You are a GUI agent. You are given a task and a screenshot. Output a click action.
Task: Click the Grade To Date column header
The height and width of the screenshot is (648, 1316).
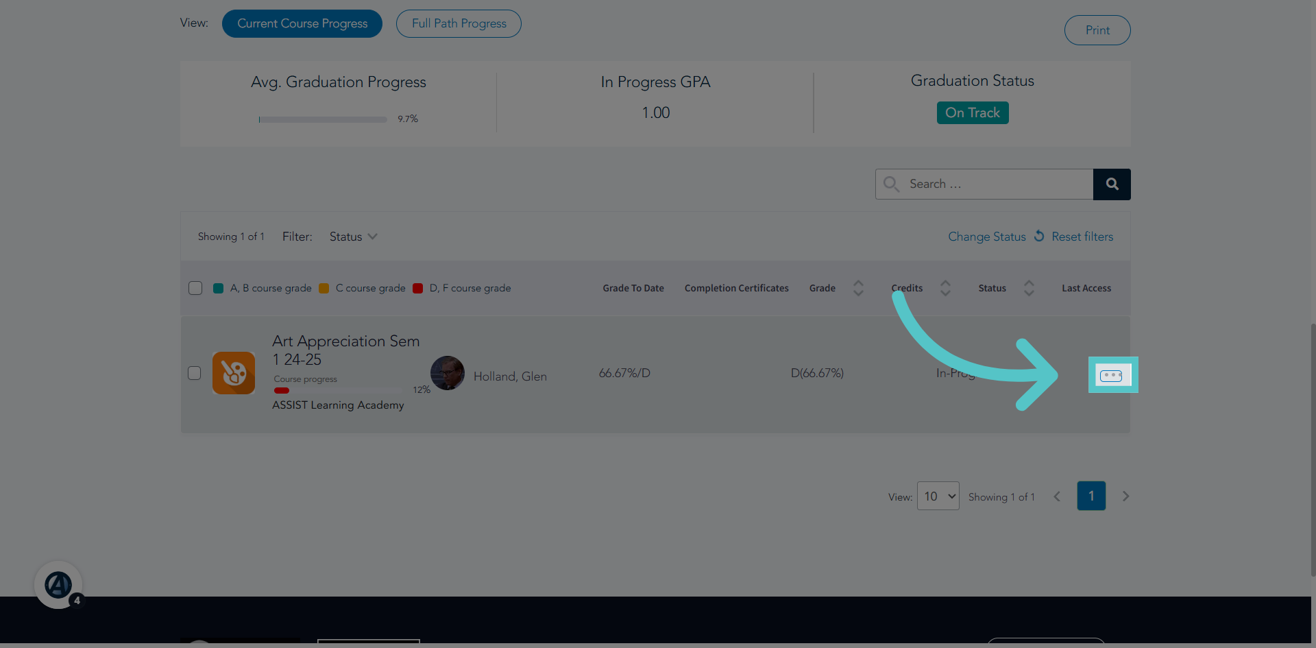click(x=633, y=288)
